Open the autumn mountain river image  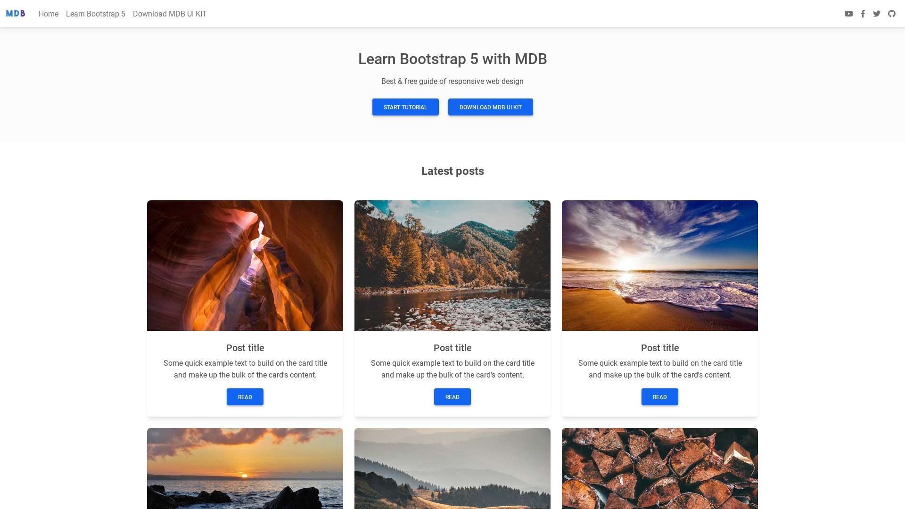(x=452, y=265)
